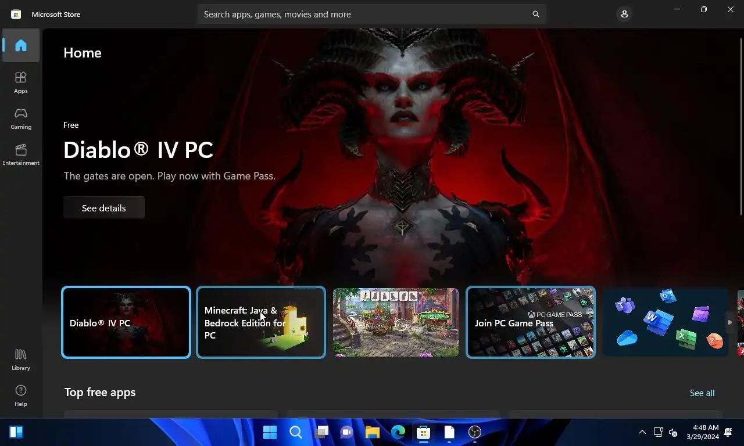Open the Apps section

pos(21,82)
